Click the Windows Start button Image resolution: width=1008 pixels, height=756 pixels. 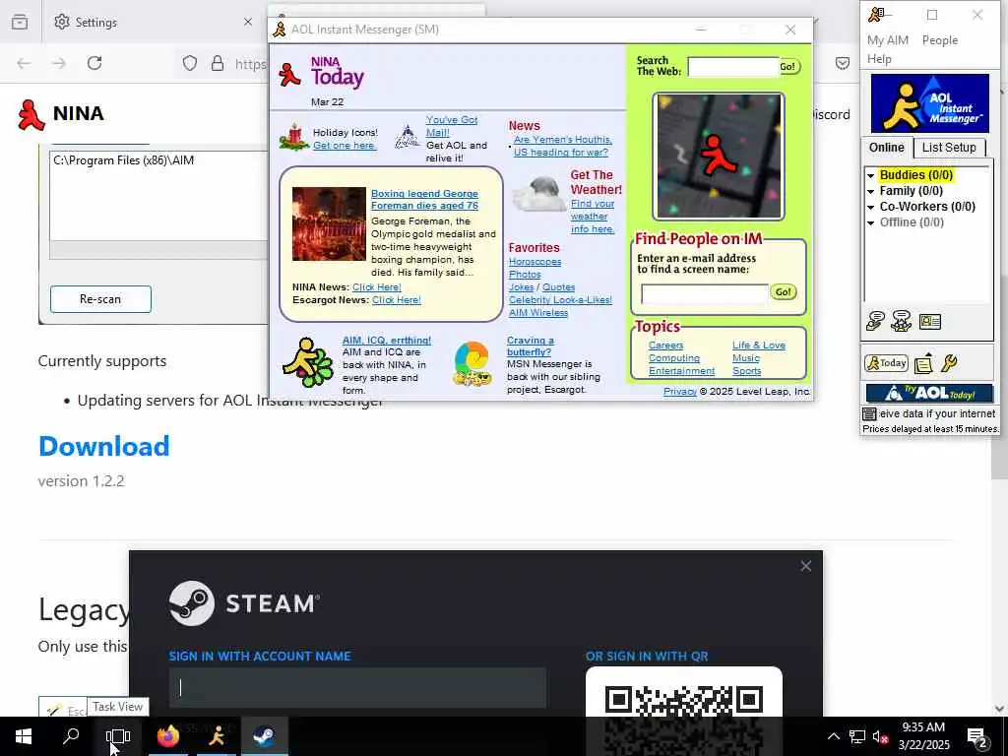(x=24, y=736)
